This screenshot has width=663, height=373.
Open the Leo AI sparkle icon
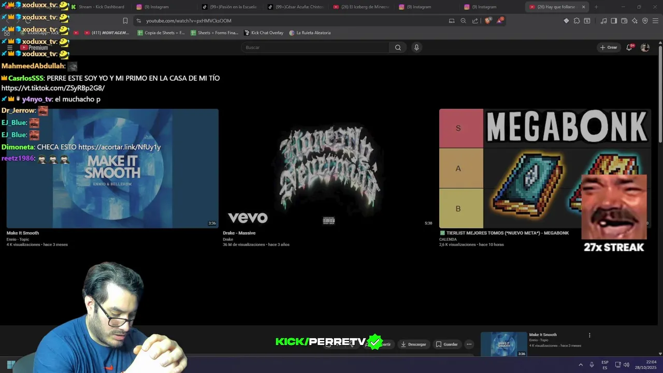[x=635, y=21]
